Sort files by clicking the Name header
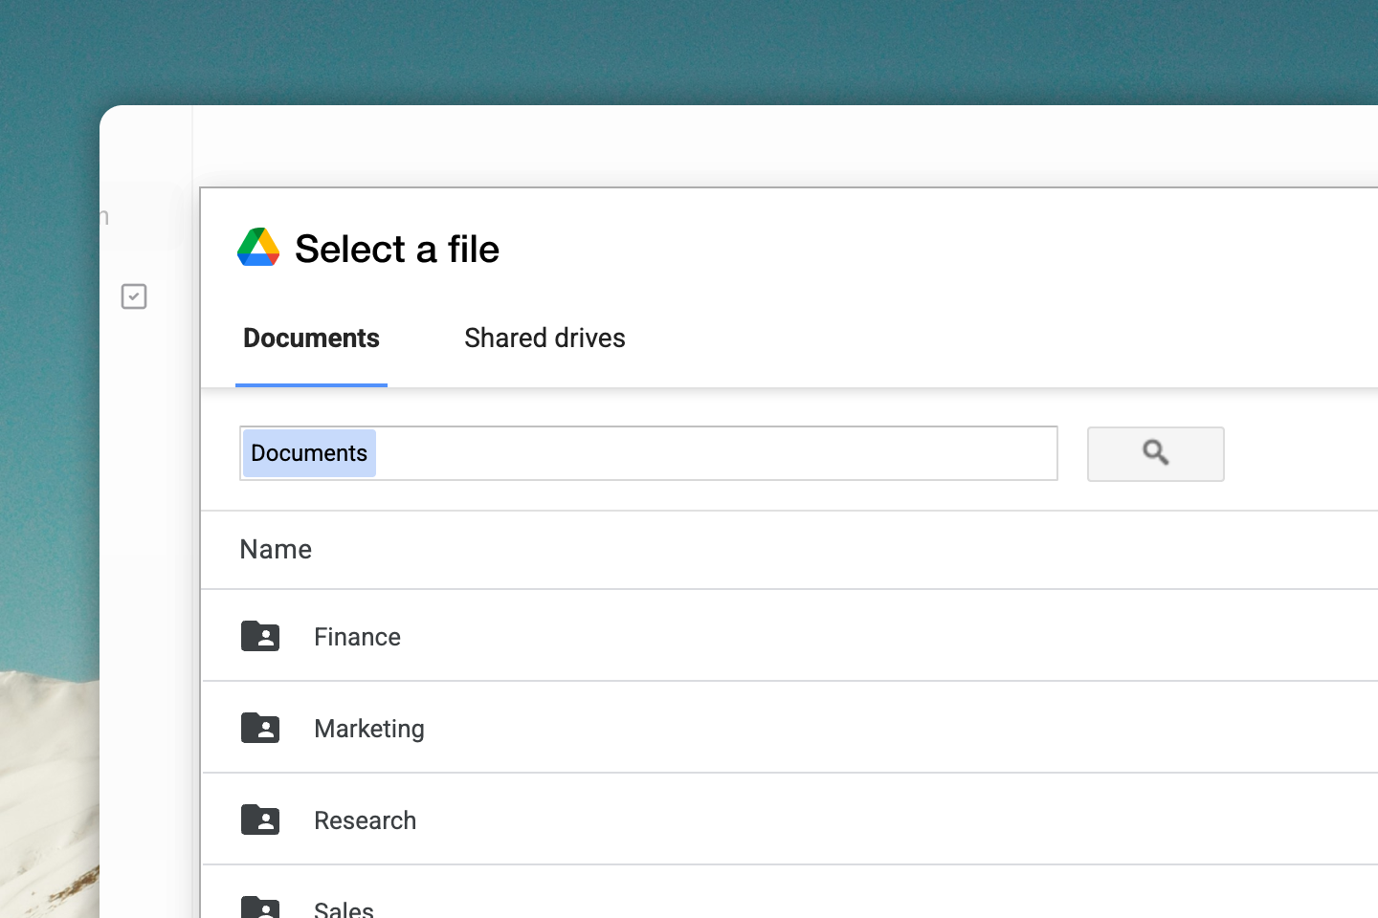 (x=276, y=549)
